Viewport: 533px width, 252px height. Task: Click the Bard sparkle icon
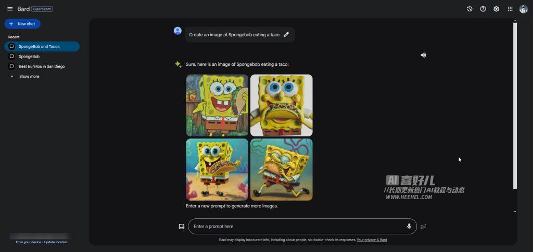[x=178, y=64]
